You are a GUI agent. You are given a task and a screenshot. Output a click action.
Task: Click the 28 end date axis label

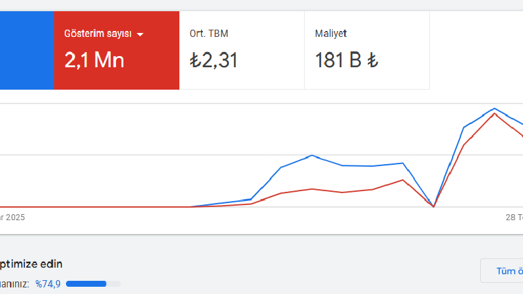coord(514,218)
